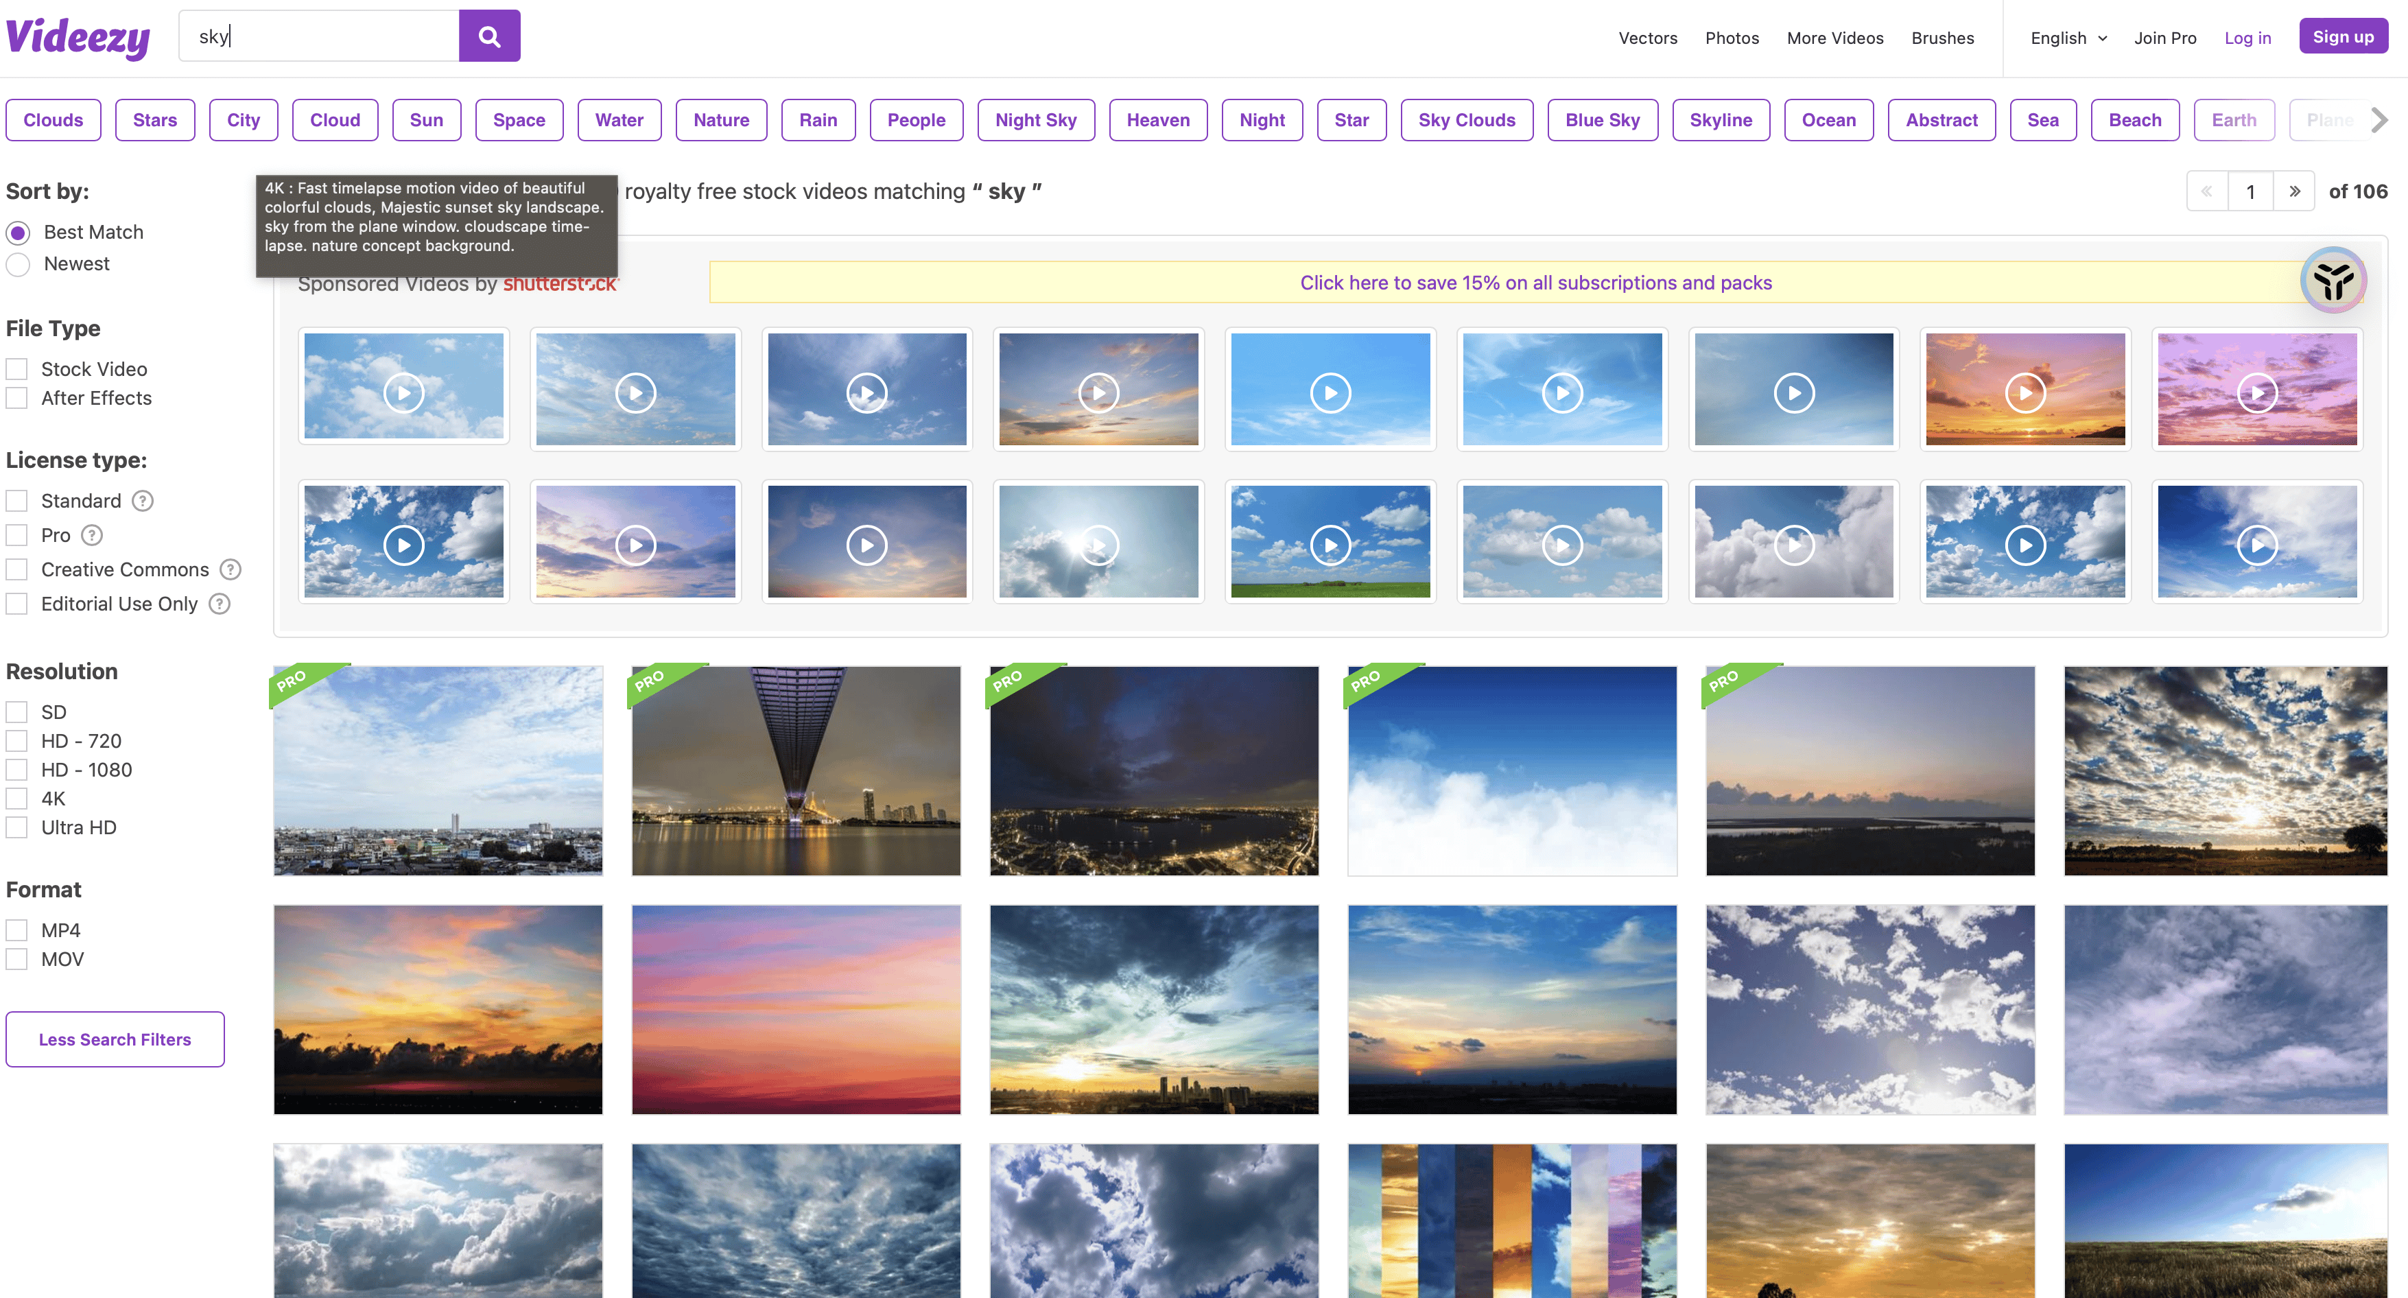Tick the MP4 format checkbox
This screenshot has width=2408, height=1298.
pos(17,930)
